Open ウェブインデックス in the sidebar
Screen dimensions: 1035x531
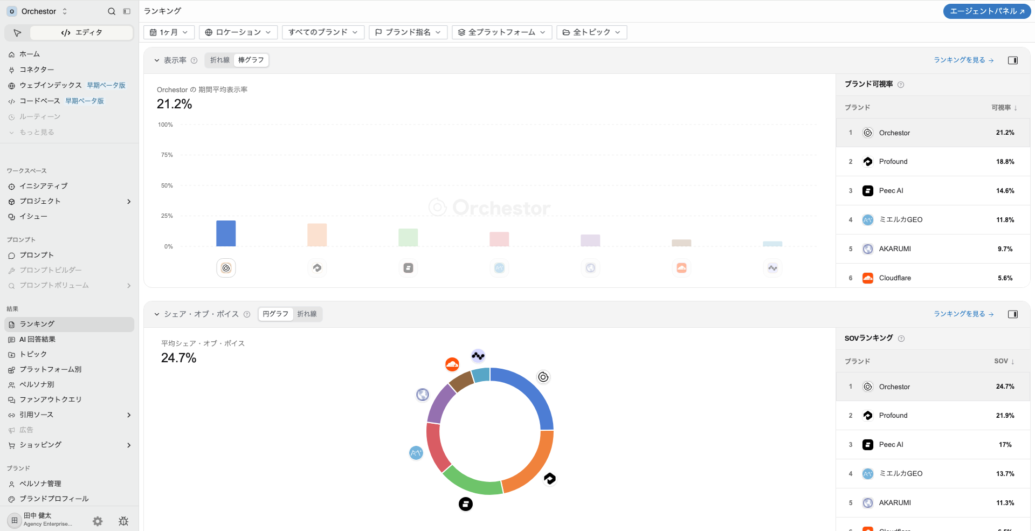[x=69, y=86]
